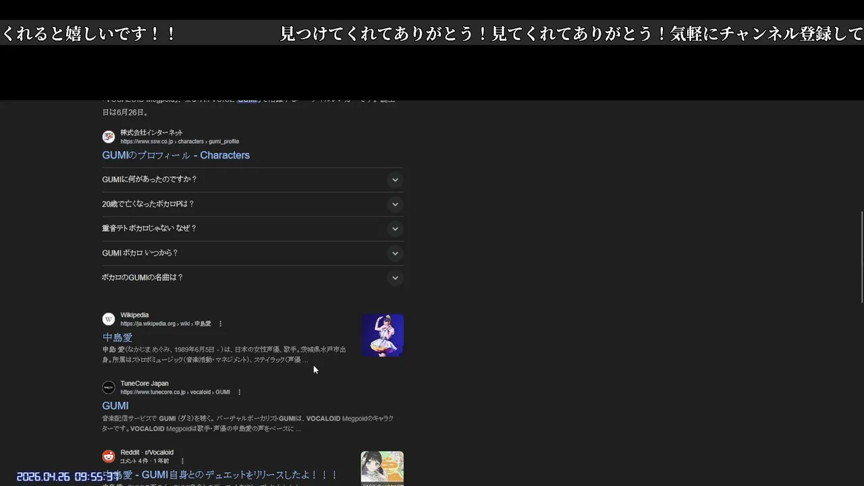864x486 pixels.
Task: Expand chevron for GUMI ボカロ いつから？
Action: [x=395, y=253]
